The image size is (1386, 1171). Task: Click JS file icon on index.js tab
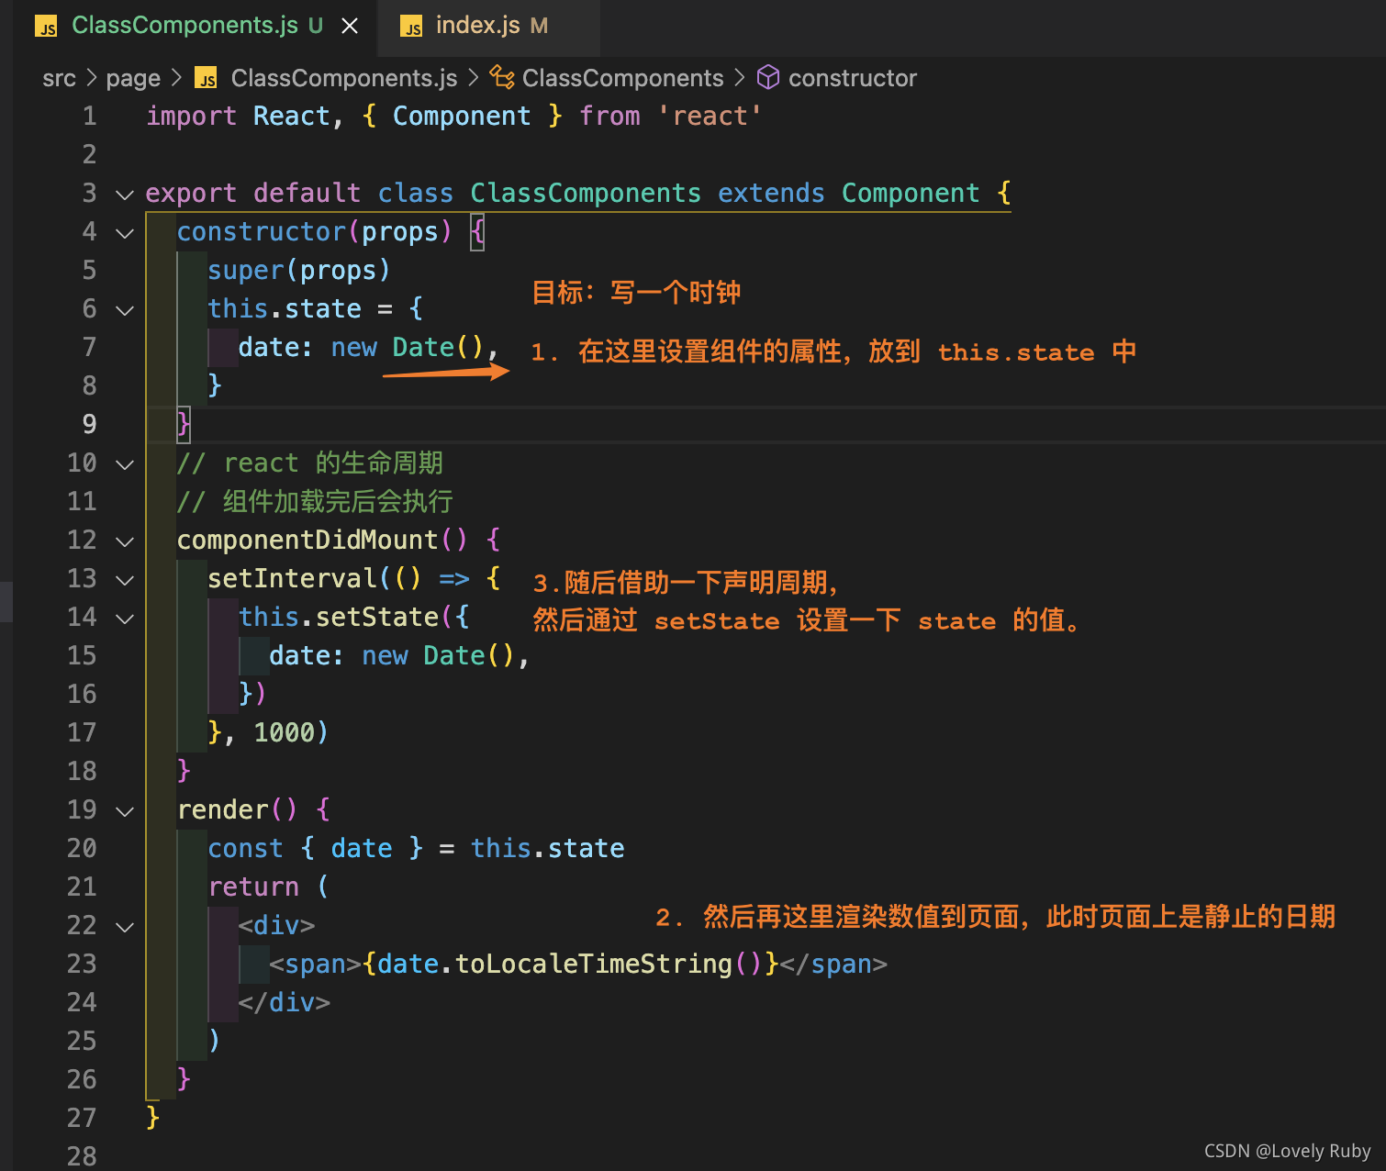412,27
